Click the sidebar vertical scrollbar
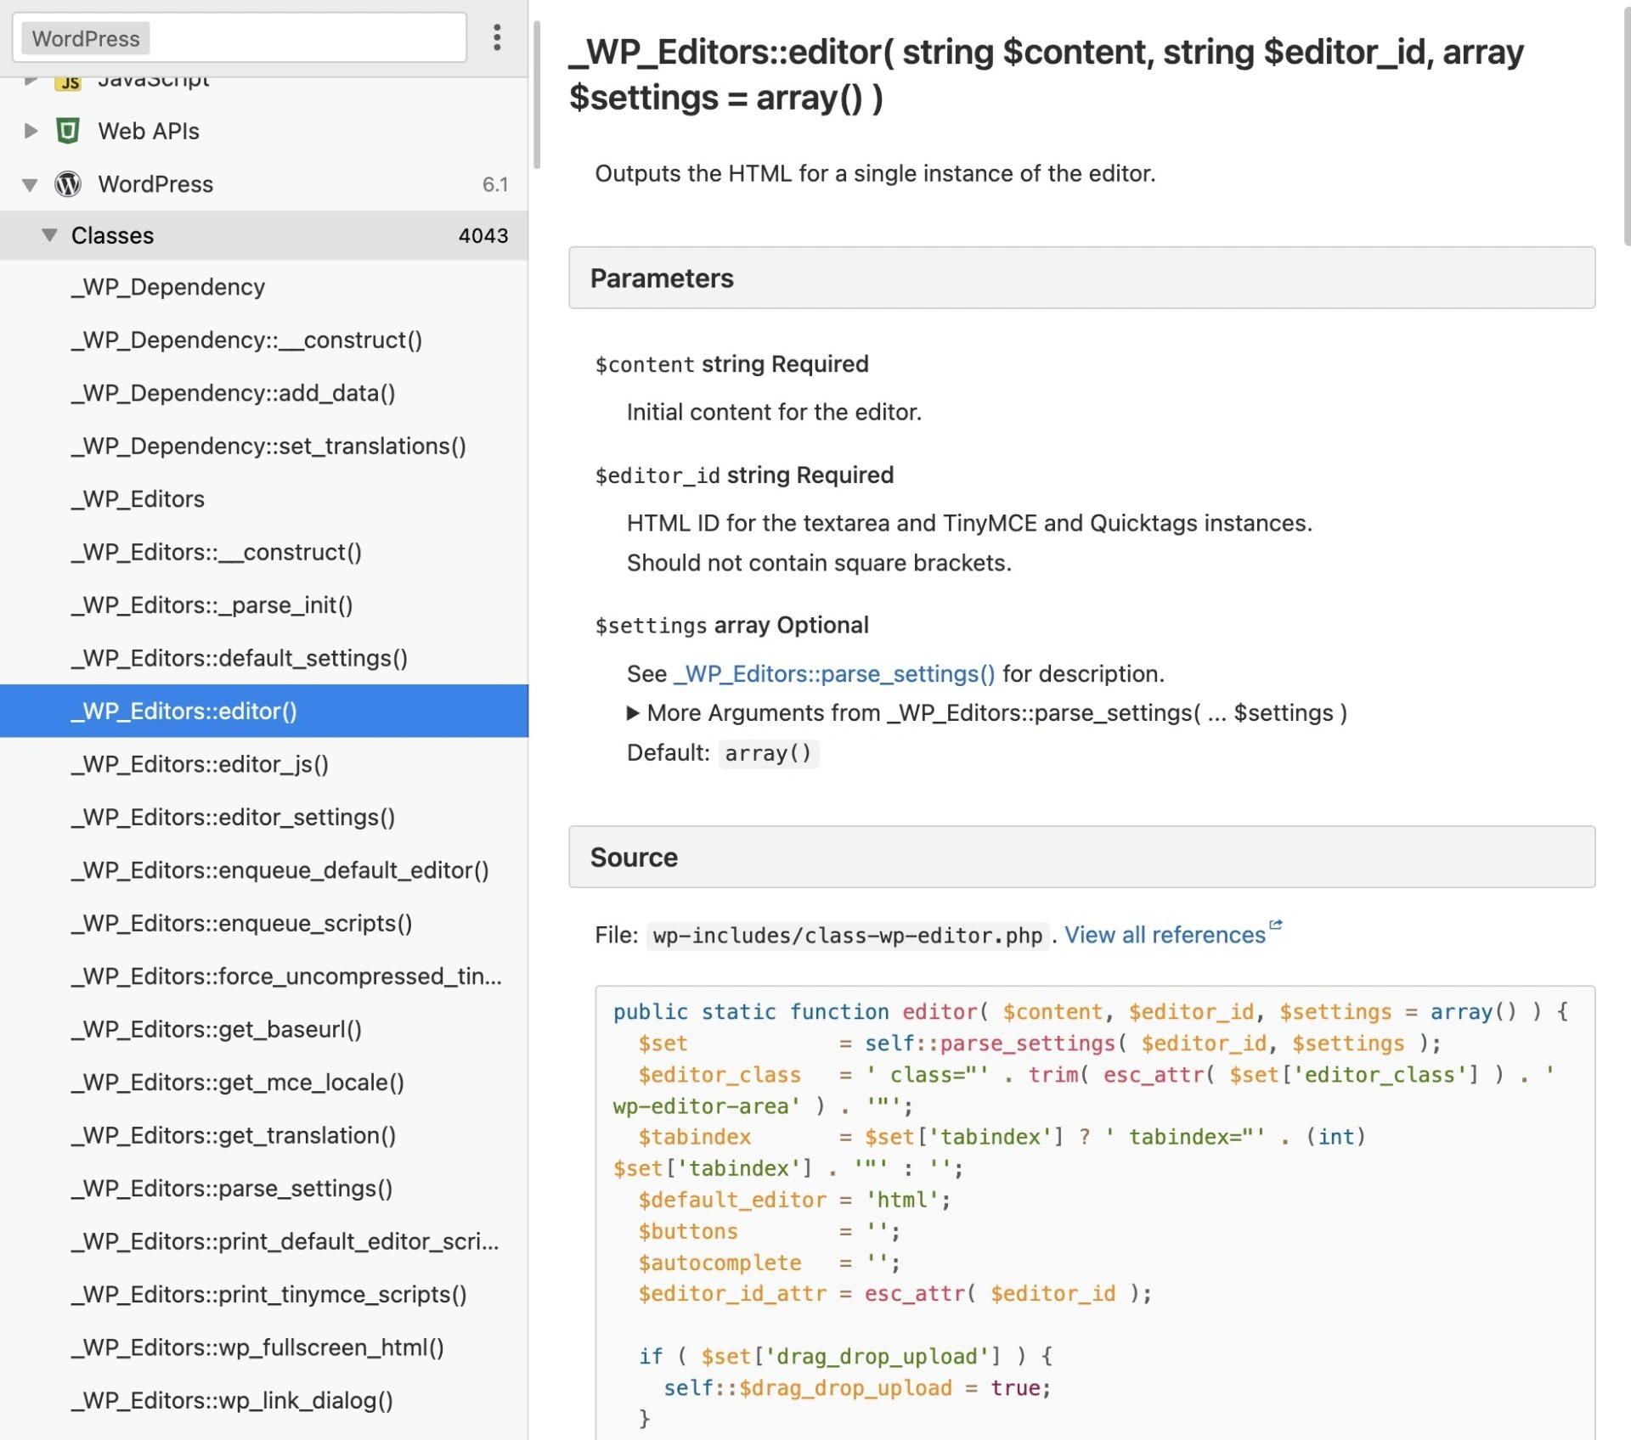 tap(536, 93)
